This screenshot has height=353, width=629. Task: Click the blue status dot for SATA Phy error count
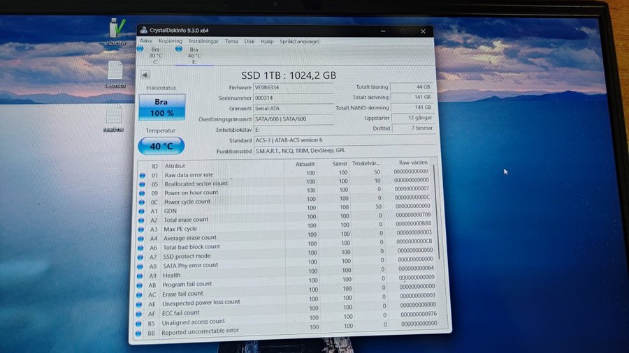140,266
